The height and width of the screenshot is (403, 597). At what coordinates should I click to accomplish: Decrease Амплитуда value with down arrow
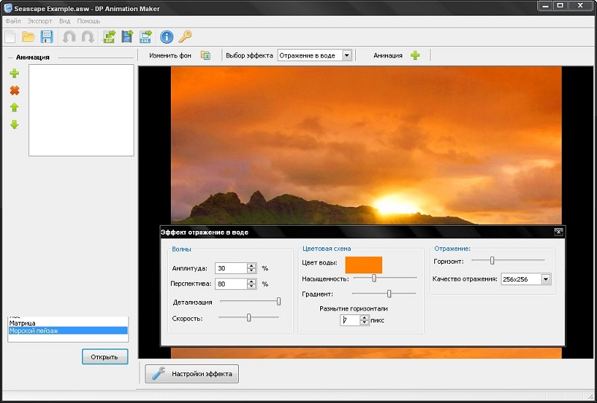point(251,270)
